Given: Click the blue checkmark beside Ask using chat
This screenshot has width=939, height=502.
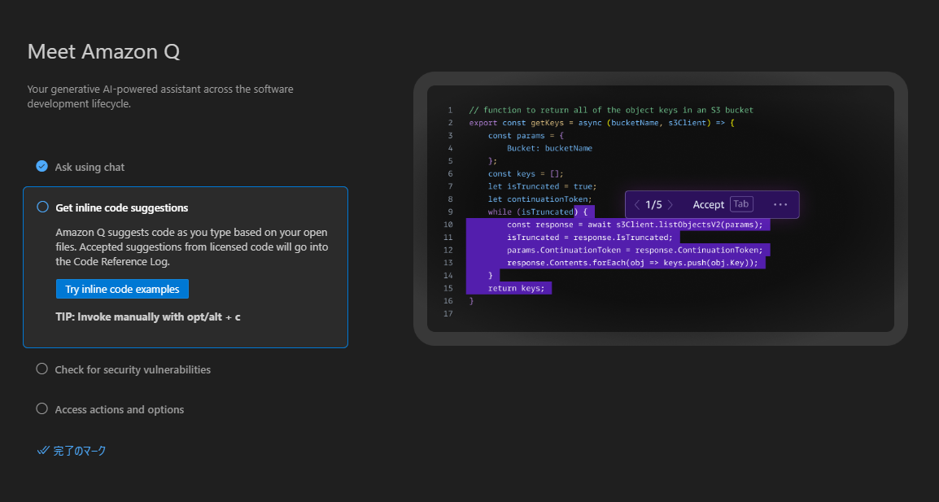Looking at the screenshot, I should pos(41,166).
